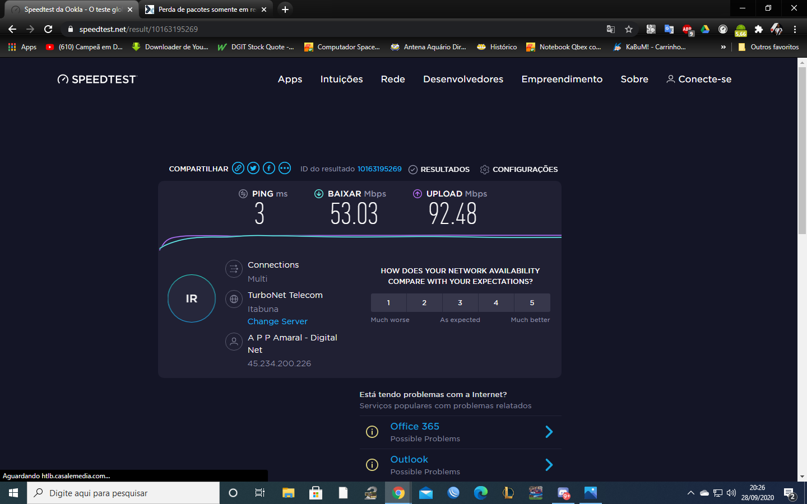
Task: Open the Sobre menu item
Action: (634, 80)
